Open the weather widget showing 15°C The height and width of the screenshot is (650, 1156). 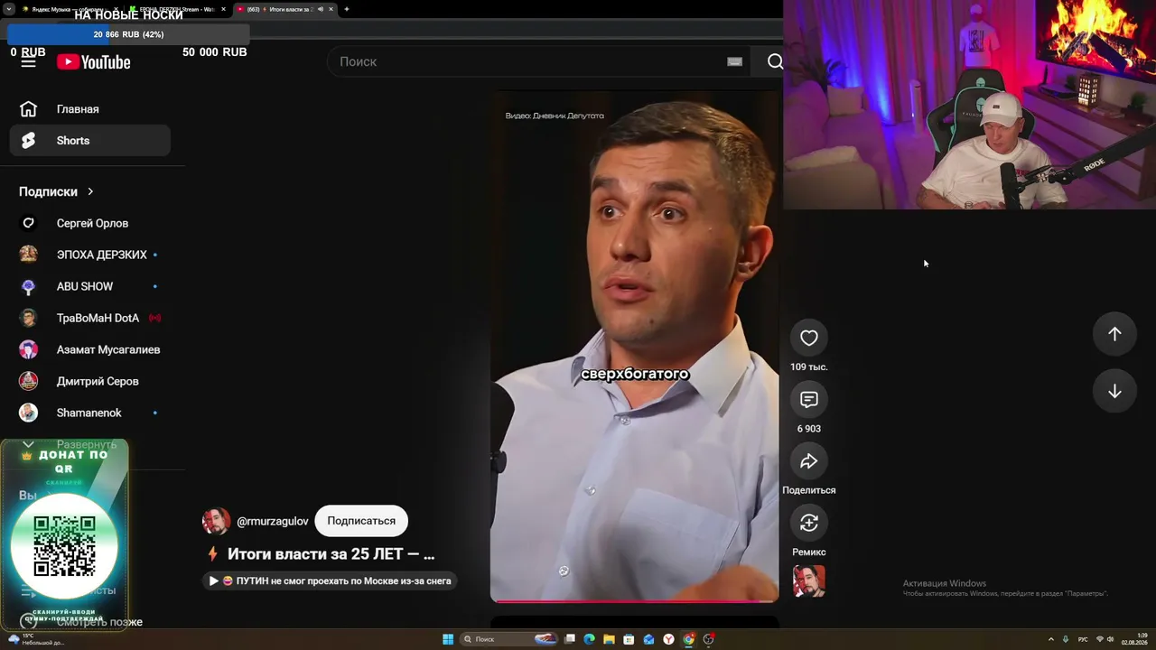tap(36, 639)
